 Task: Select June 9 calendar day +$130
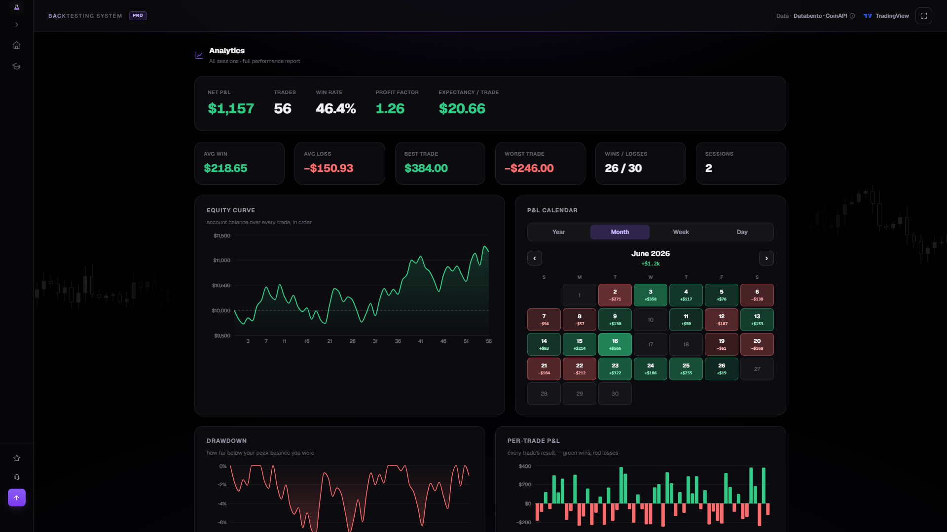615,320
